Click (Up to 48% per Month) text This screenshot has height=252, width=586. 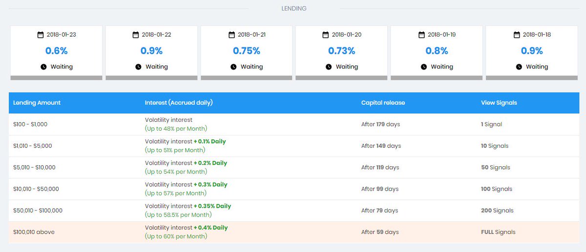pos(176,129)
